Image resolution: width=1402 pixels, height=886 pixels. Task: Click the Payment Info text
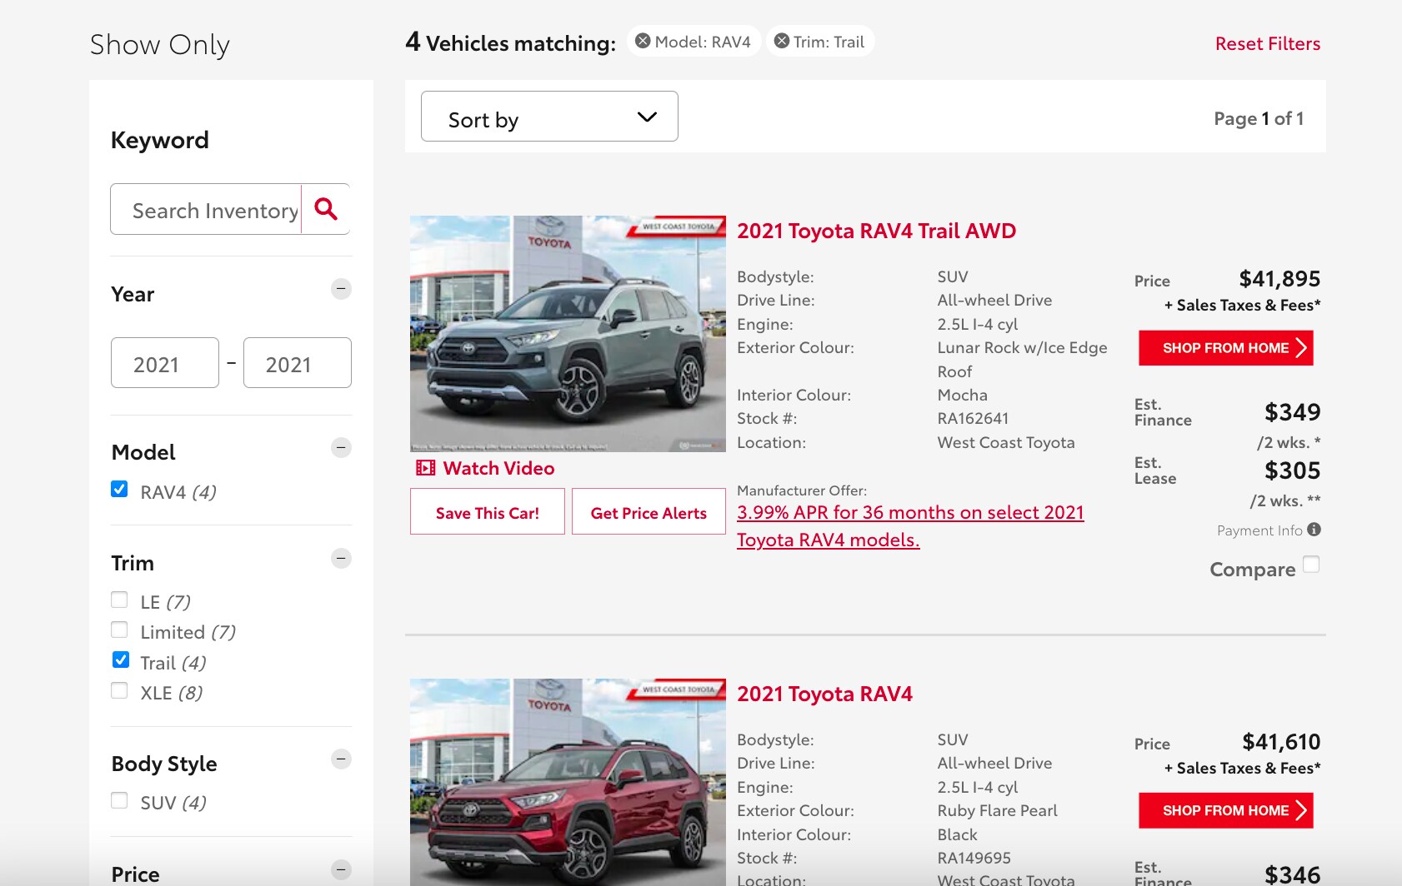1259,530
